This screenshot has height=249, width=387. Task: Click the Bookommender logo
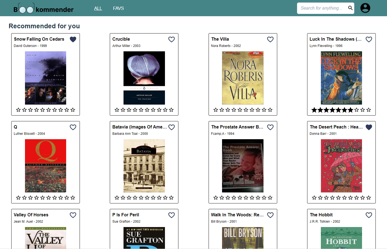[43, 9]
